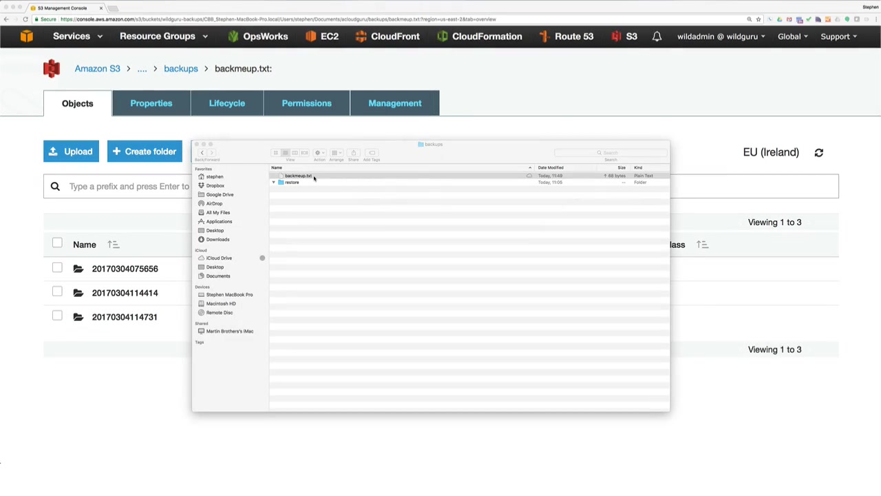The image size is (881, 496).
Task: Switch Finder to column view
Action: [x=295, y=153]
